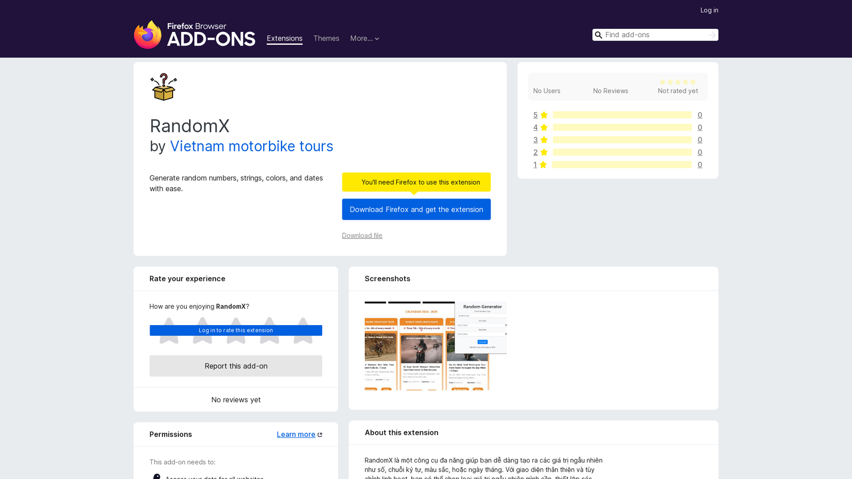Click the Download file link
852x479 pixels.
click(x=362, y=235)
